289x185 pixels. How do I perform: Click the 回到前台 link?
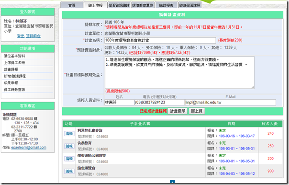[33, 36]
